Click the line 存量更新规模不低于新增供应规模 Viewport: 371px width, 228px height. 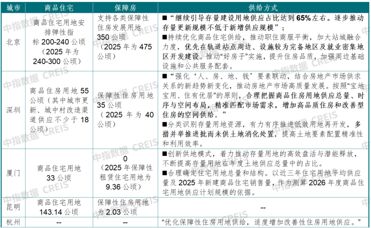pyautogui.click(x=218, y=28)
